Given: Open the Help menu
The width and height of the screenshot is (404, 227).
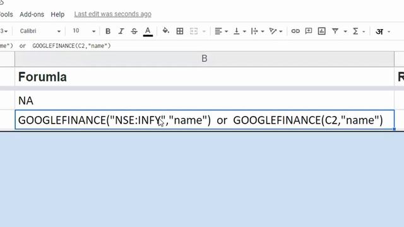Looking at the screenshot, I should click(x=57, y=15).
